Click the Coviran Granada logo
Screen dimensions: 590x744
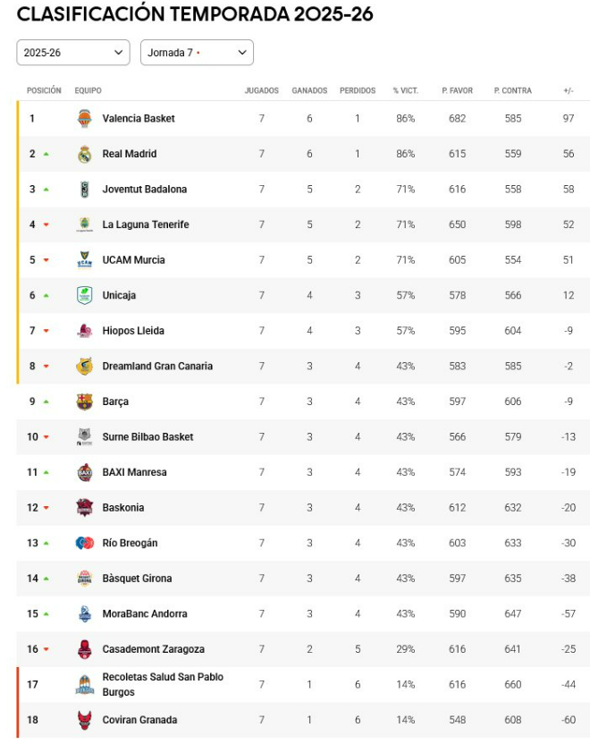tap(84, 720)
